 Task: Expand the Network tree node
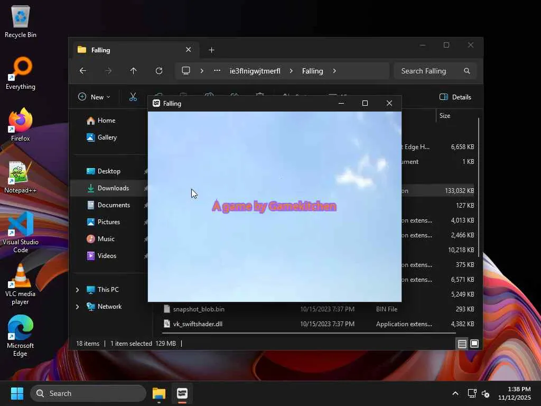coord(77,307)
